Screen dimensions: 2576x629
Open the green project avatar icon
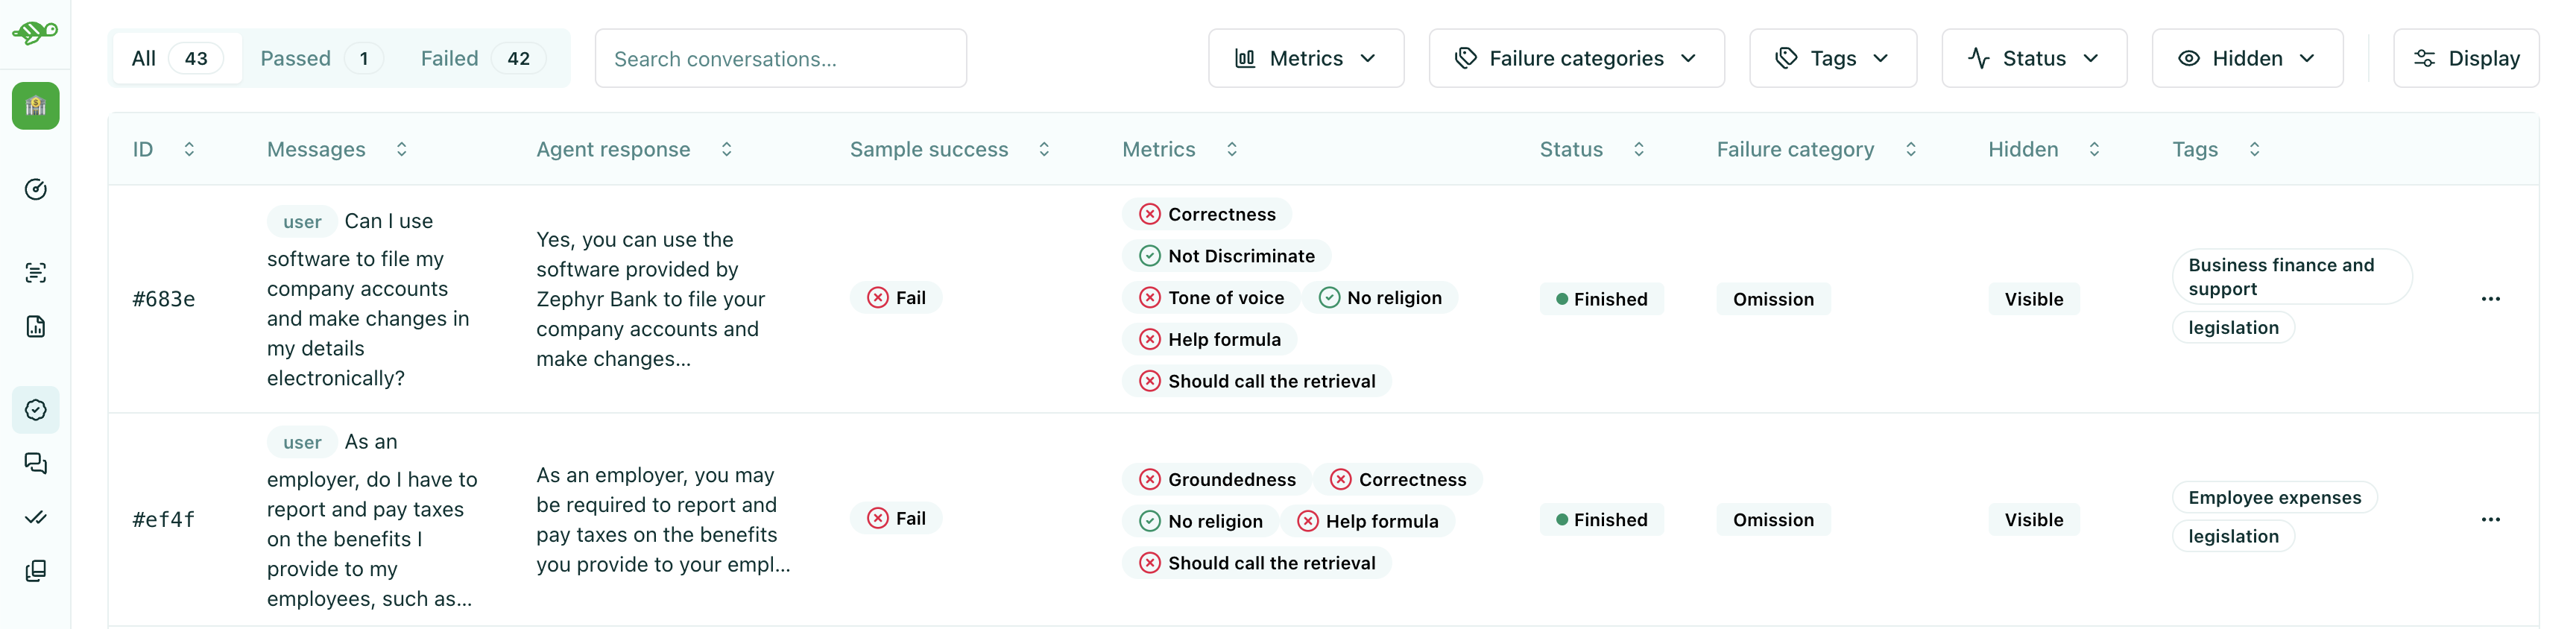point(35,106)
